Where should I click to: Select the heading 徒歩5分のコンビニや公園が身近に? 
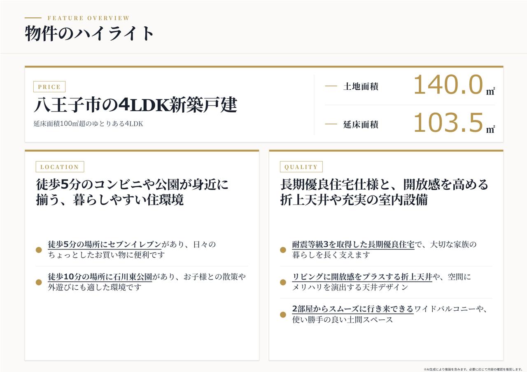tap(132, 184)
